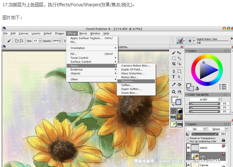This screenshot has width=233, height=167.
Task: Open the in HSV dropdown
Action: (220, 99)
